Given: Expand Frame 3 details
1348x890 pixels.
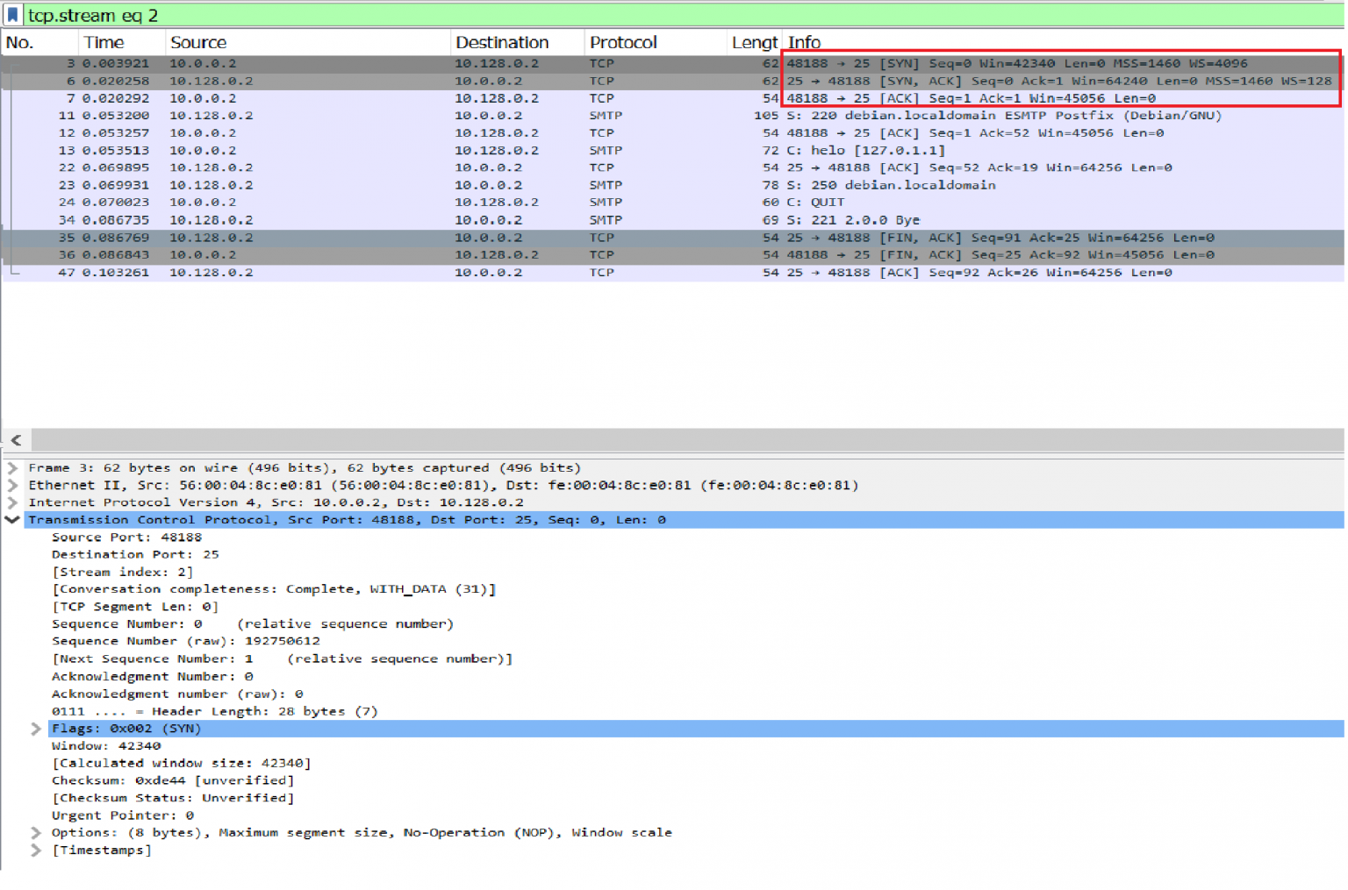Looking at the screenshot, I should [12, 467].
